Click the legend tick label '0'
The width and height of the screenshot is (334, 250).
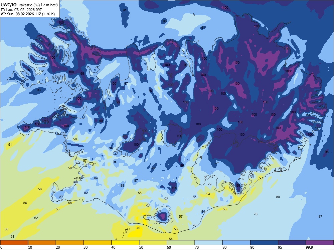point(1,247)
